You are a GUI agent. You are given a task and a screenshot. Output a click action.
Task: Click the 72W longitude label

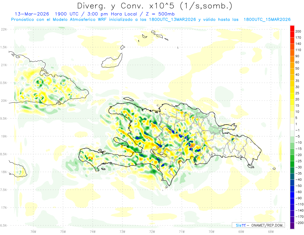point(152,231)
